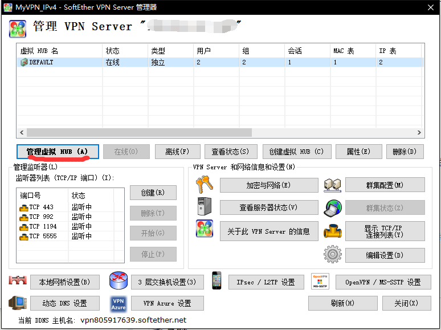441x330 pixels.
Task: Open VPN Azure 设置
Action: click(x=168, y=303)
